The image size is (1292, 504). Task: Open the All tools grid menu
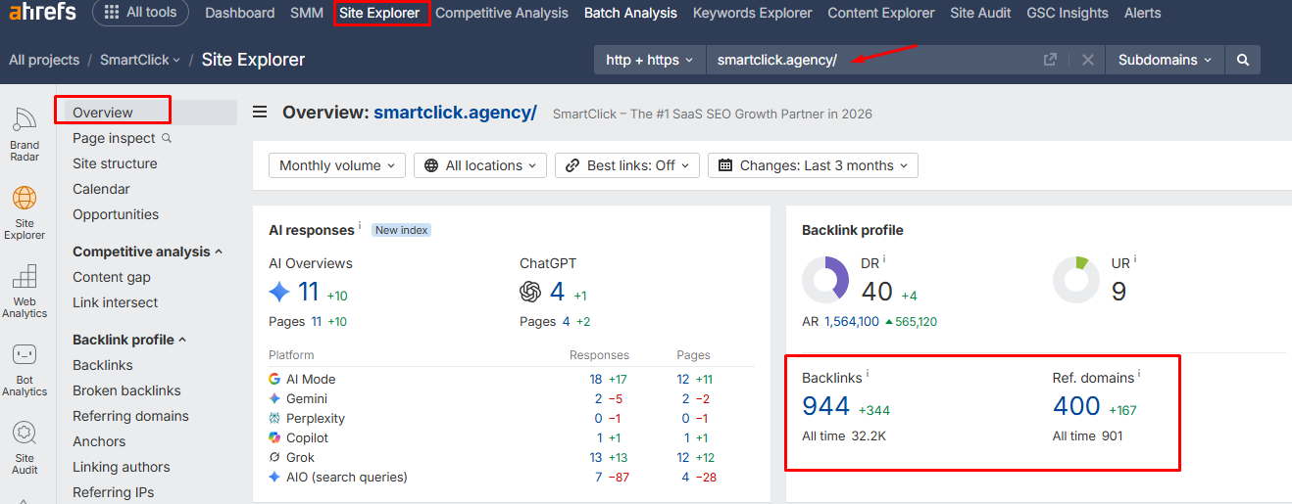pos(141,13)
